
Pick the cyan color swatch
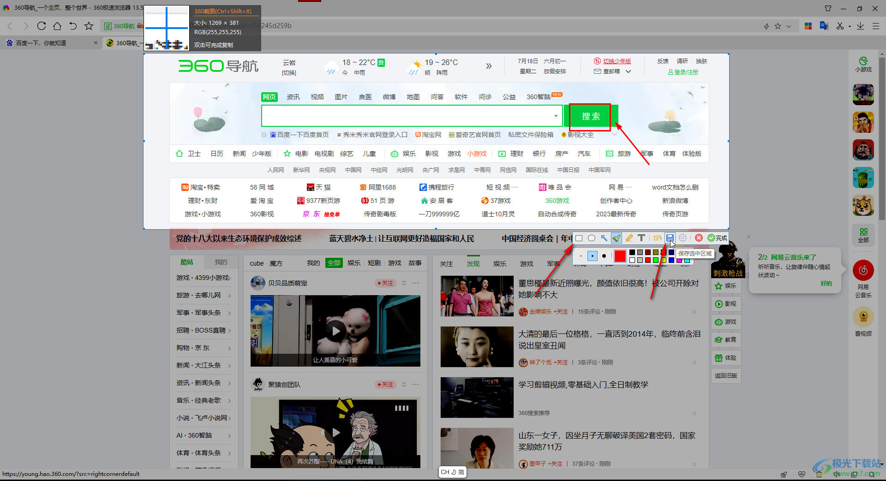(687, 261)
